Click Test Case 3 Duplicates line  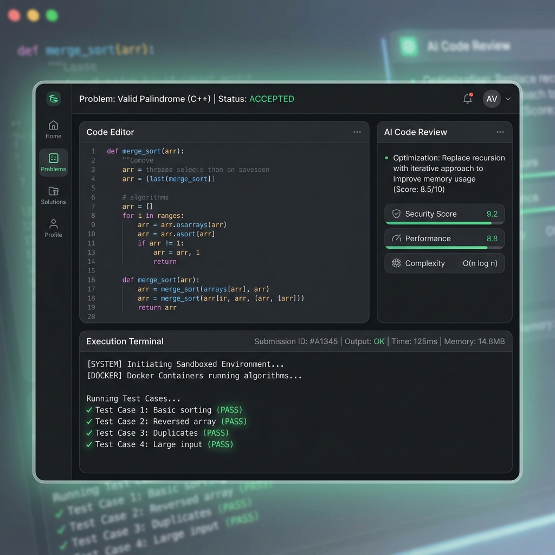click(158, 433)
